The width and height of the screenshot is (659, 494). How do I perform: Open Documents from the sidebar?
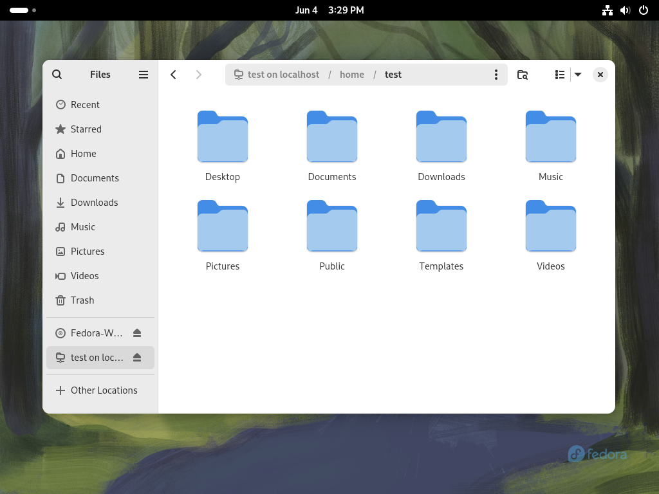tap(100, 178)
